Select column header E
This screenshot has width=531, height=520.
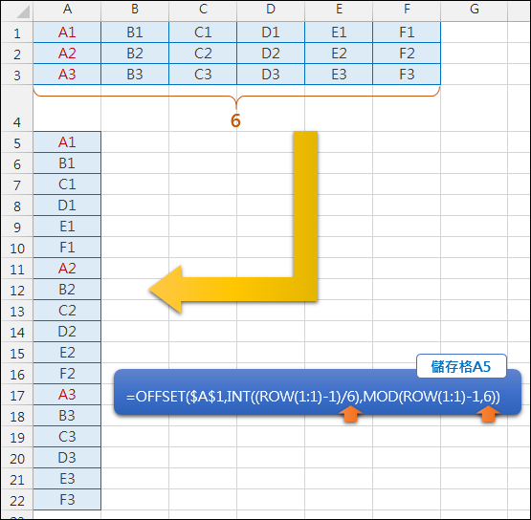(x=339, y=11)
